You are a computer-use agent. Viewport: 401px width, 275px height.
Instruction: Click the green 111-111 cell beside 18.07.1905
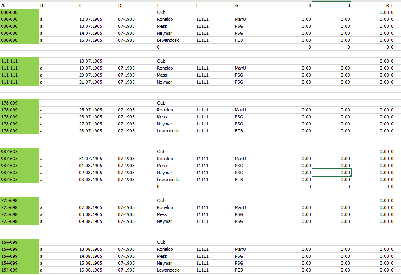[20, 61]
